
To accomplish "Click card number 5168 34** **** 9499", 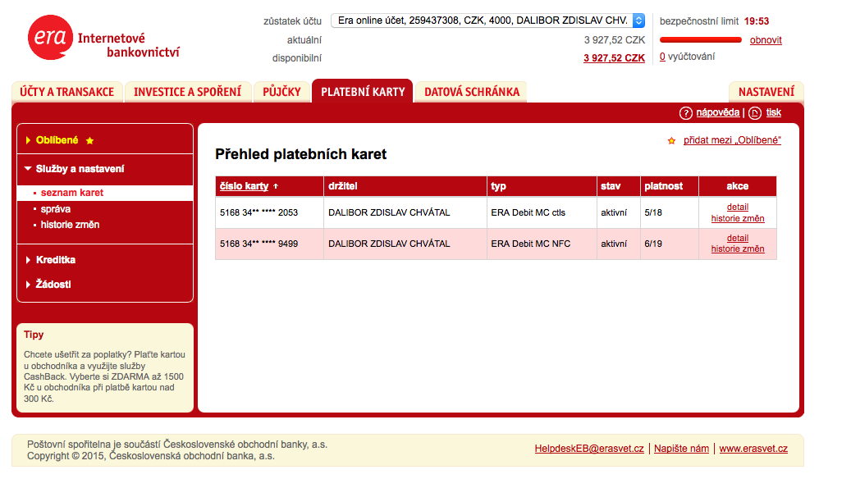I will click(259, 244).
